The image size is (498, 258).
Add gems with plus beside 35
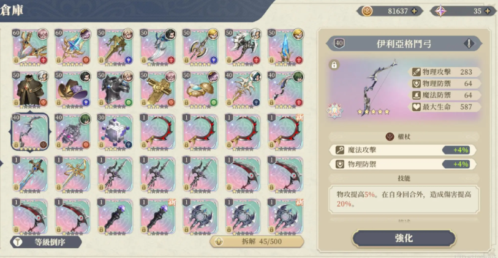(488, 11)
